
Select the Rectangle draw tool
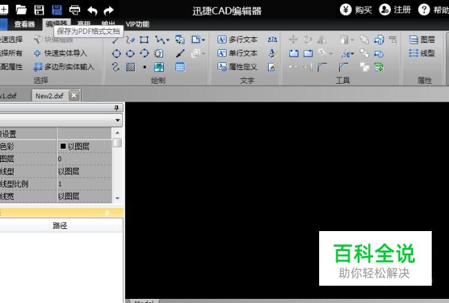point(144,39)
